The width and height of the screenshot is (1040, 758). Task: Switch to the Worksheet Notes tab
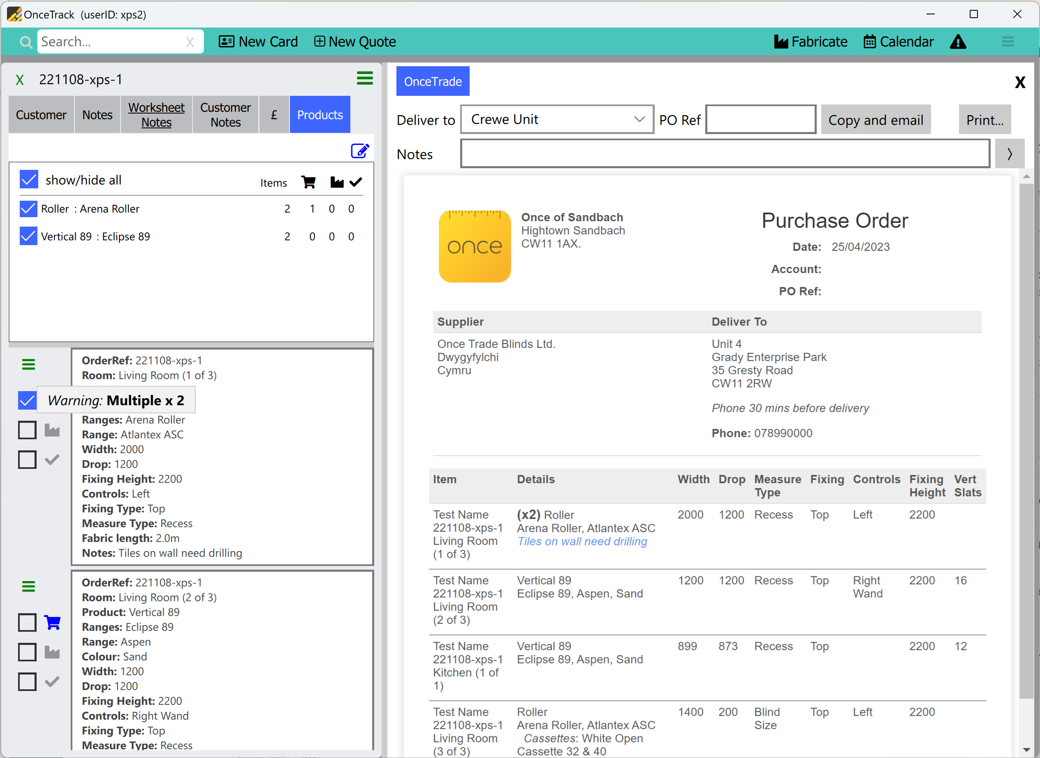click(x=156, y=115)
